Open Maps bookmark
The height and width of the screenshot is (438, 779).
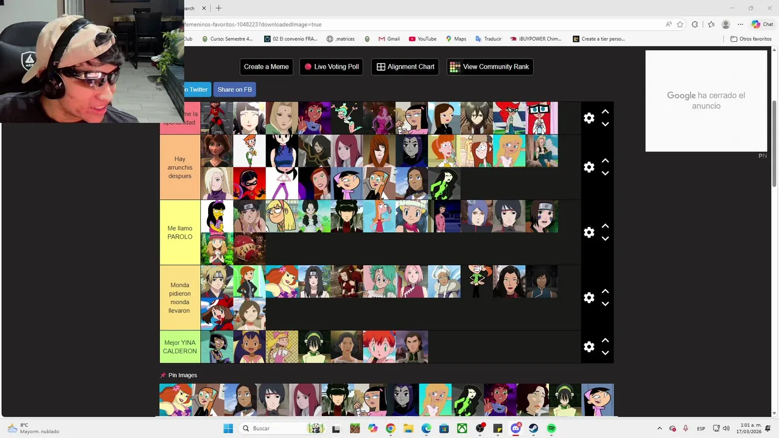[x=455, y=39]
